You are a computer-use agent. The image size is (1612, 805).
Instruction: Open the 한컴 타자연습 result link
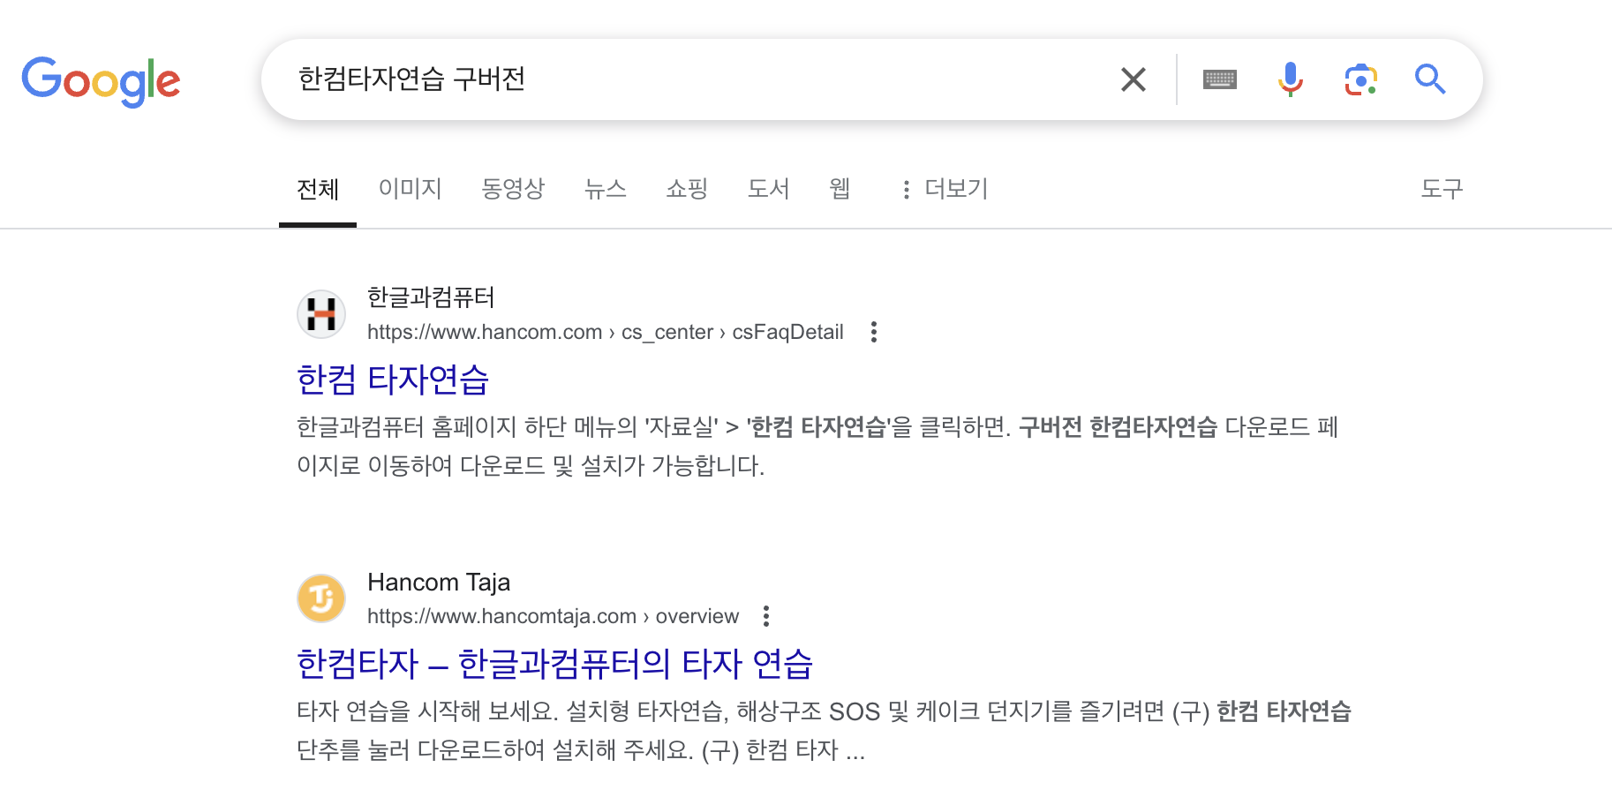394,380
